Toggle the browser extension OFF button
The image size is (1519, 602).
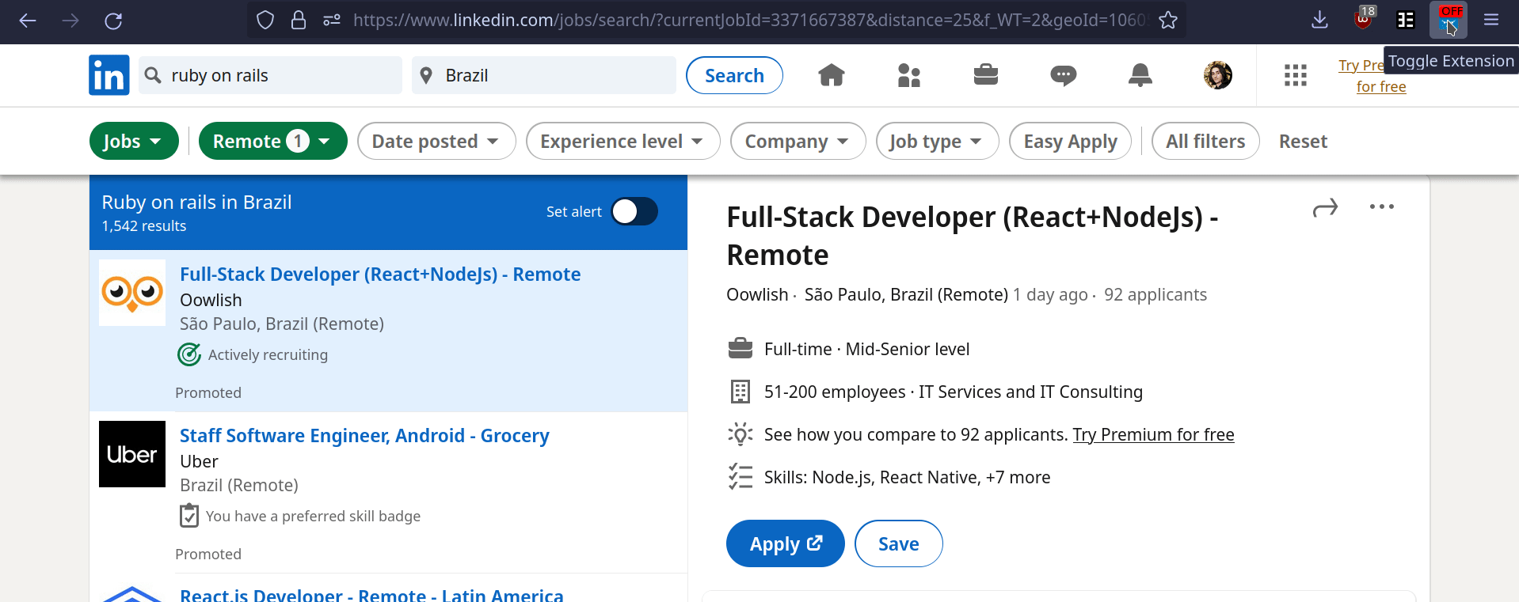pyautogui.click(x=1449, y=20)
